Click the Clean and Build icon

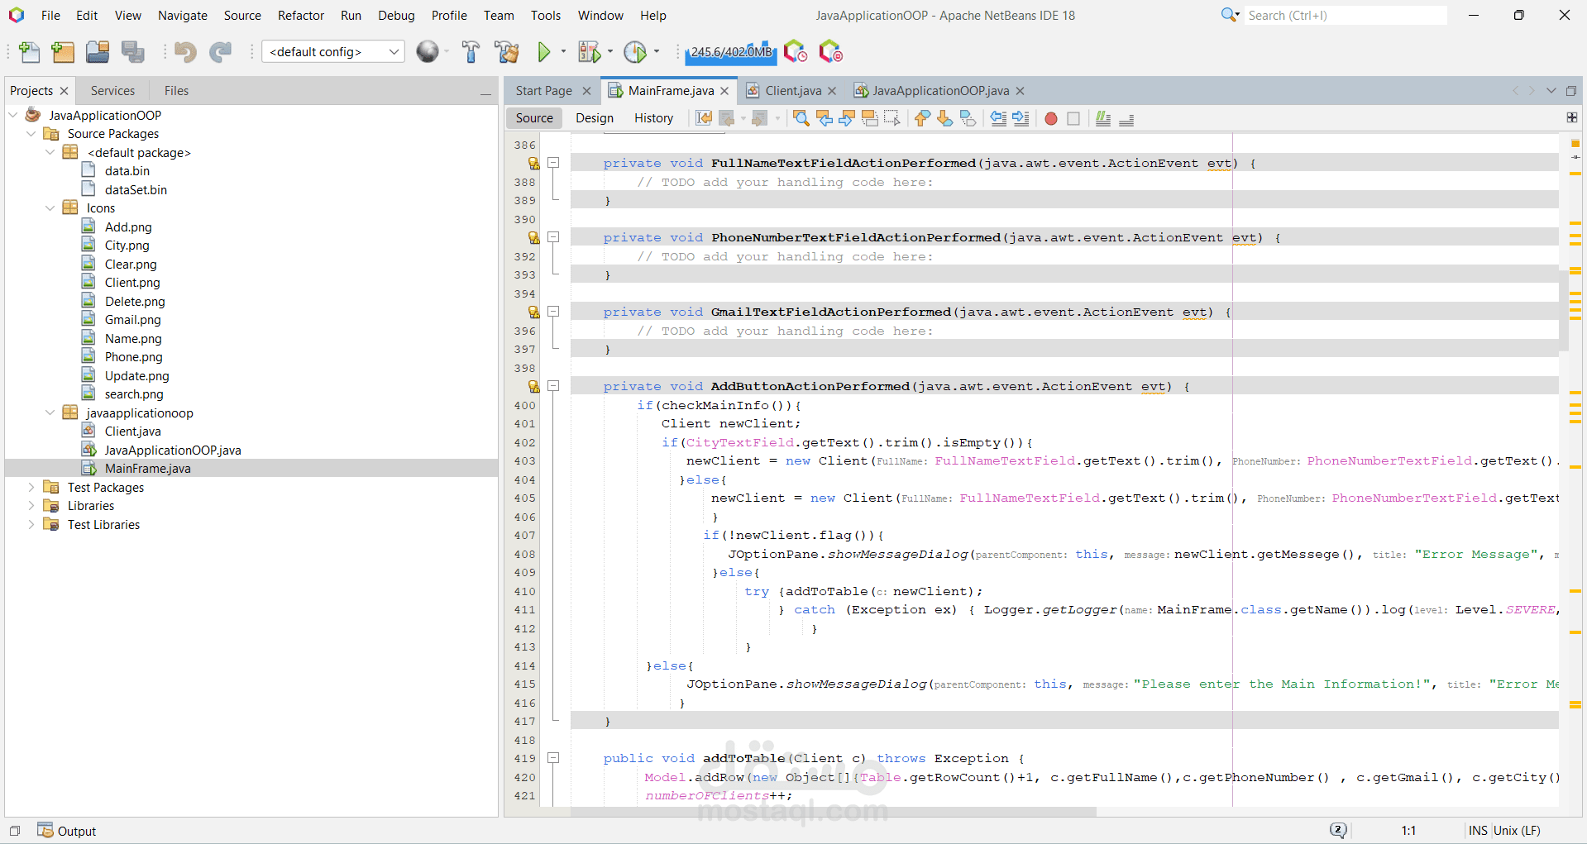point(506,52)
